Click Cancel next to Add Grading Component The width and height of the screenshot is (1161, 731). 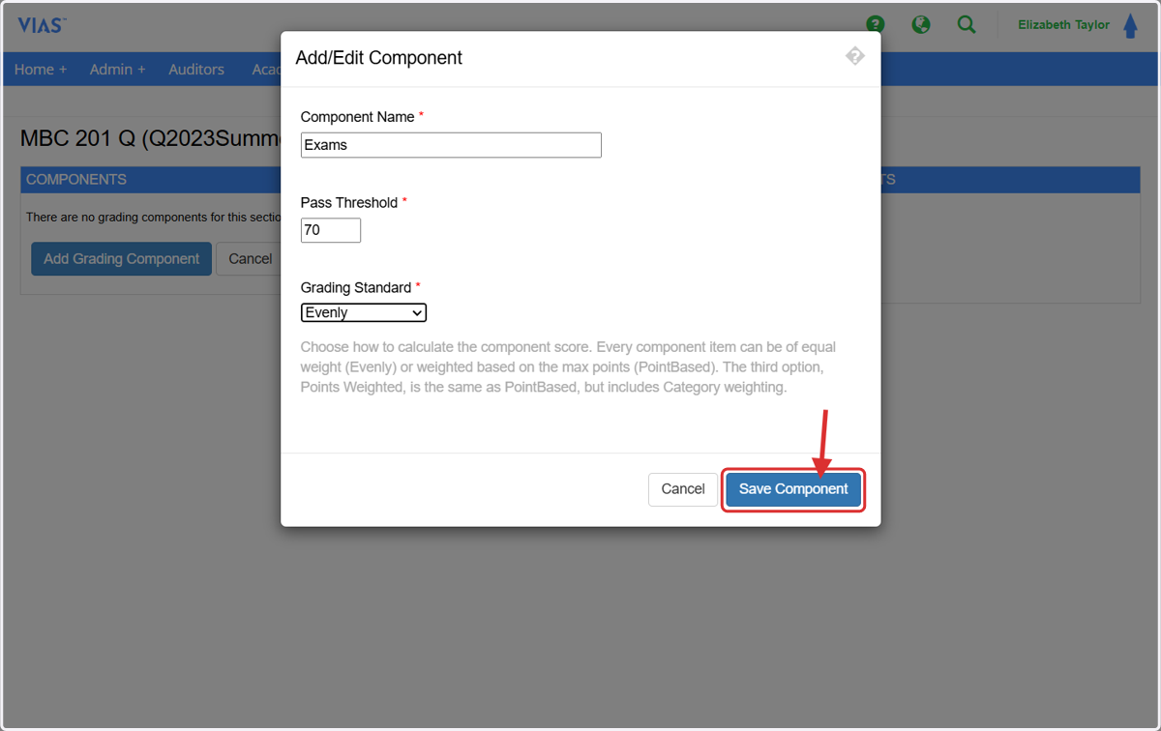(250, 259)
